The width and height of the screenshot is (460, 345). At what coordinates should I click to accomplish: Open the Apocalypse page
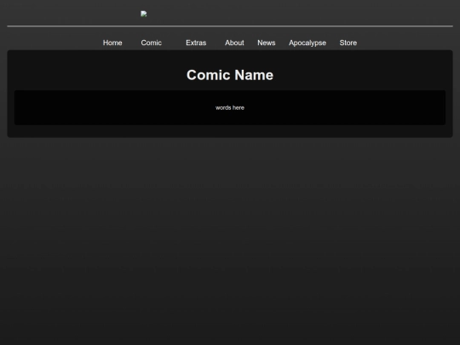click(308, 43)
